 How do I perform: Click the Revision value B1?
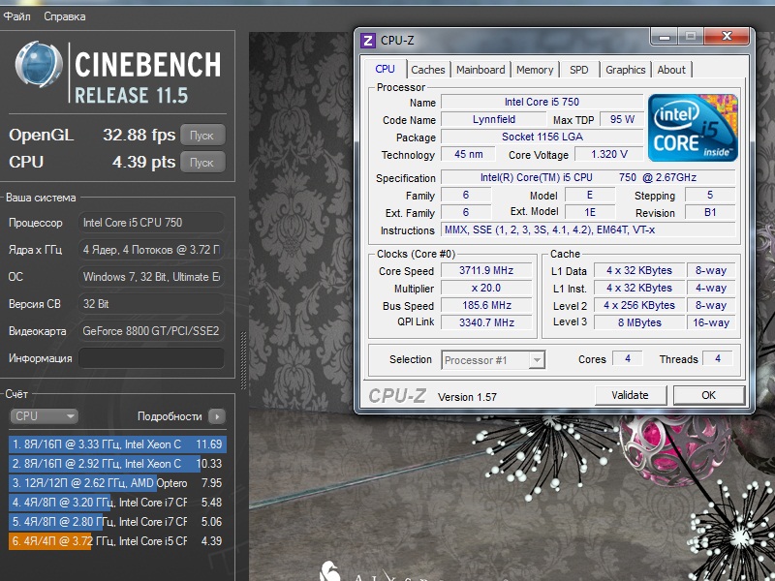click(710, 212)
